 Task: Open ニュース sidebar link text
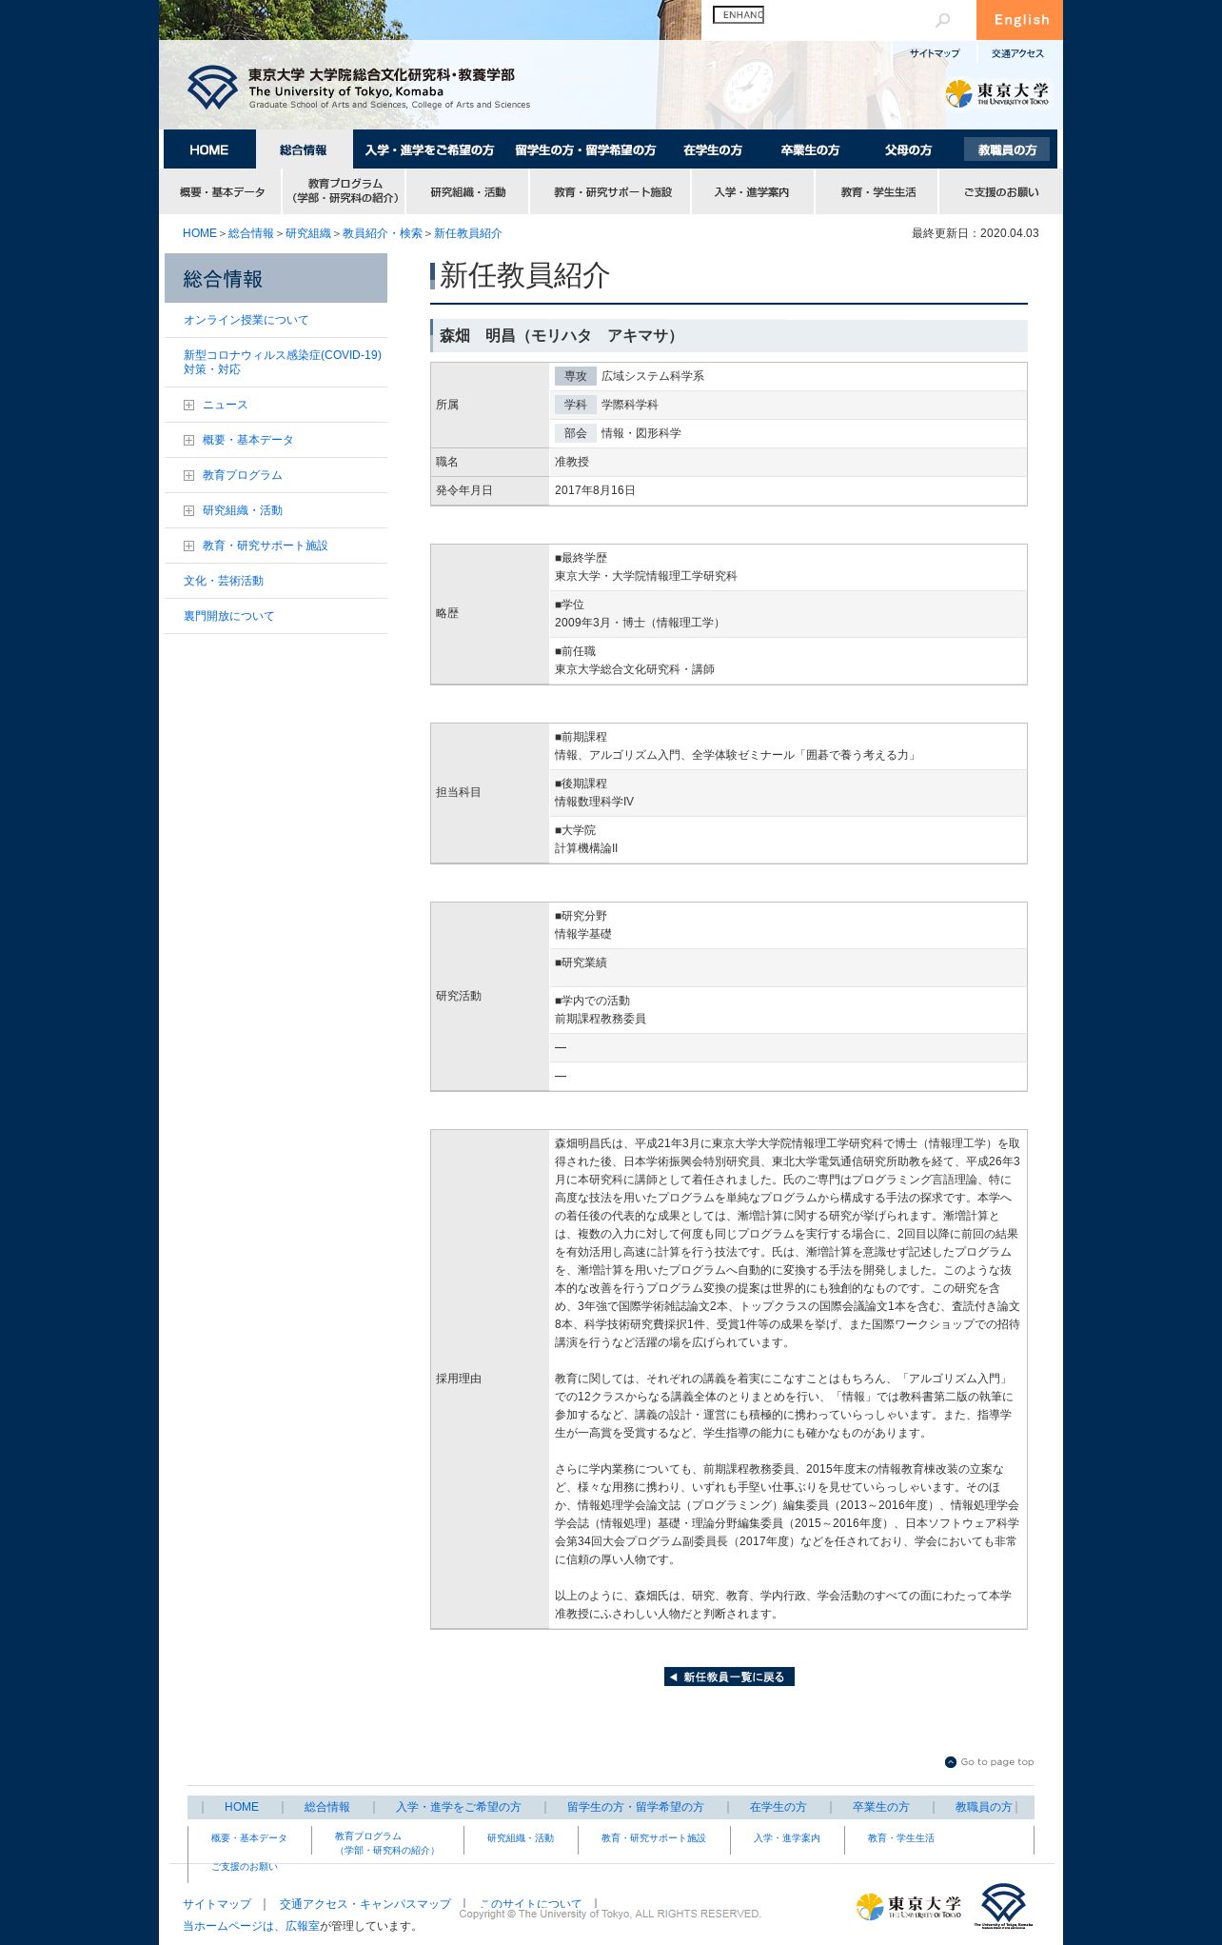tap(225, 405)
